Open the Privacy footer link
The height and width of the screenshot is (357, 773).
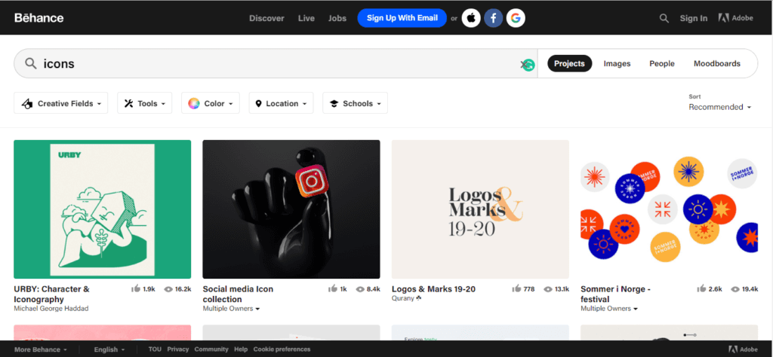click(178, 349)
